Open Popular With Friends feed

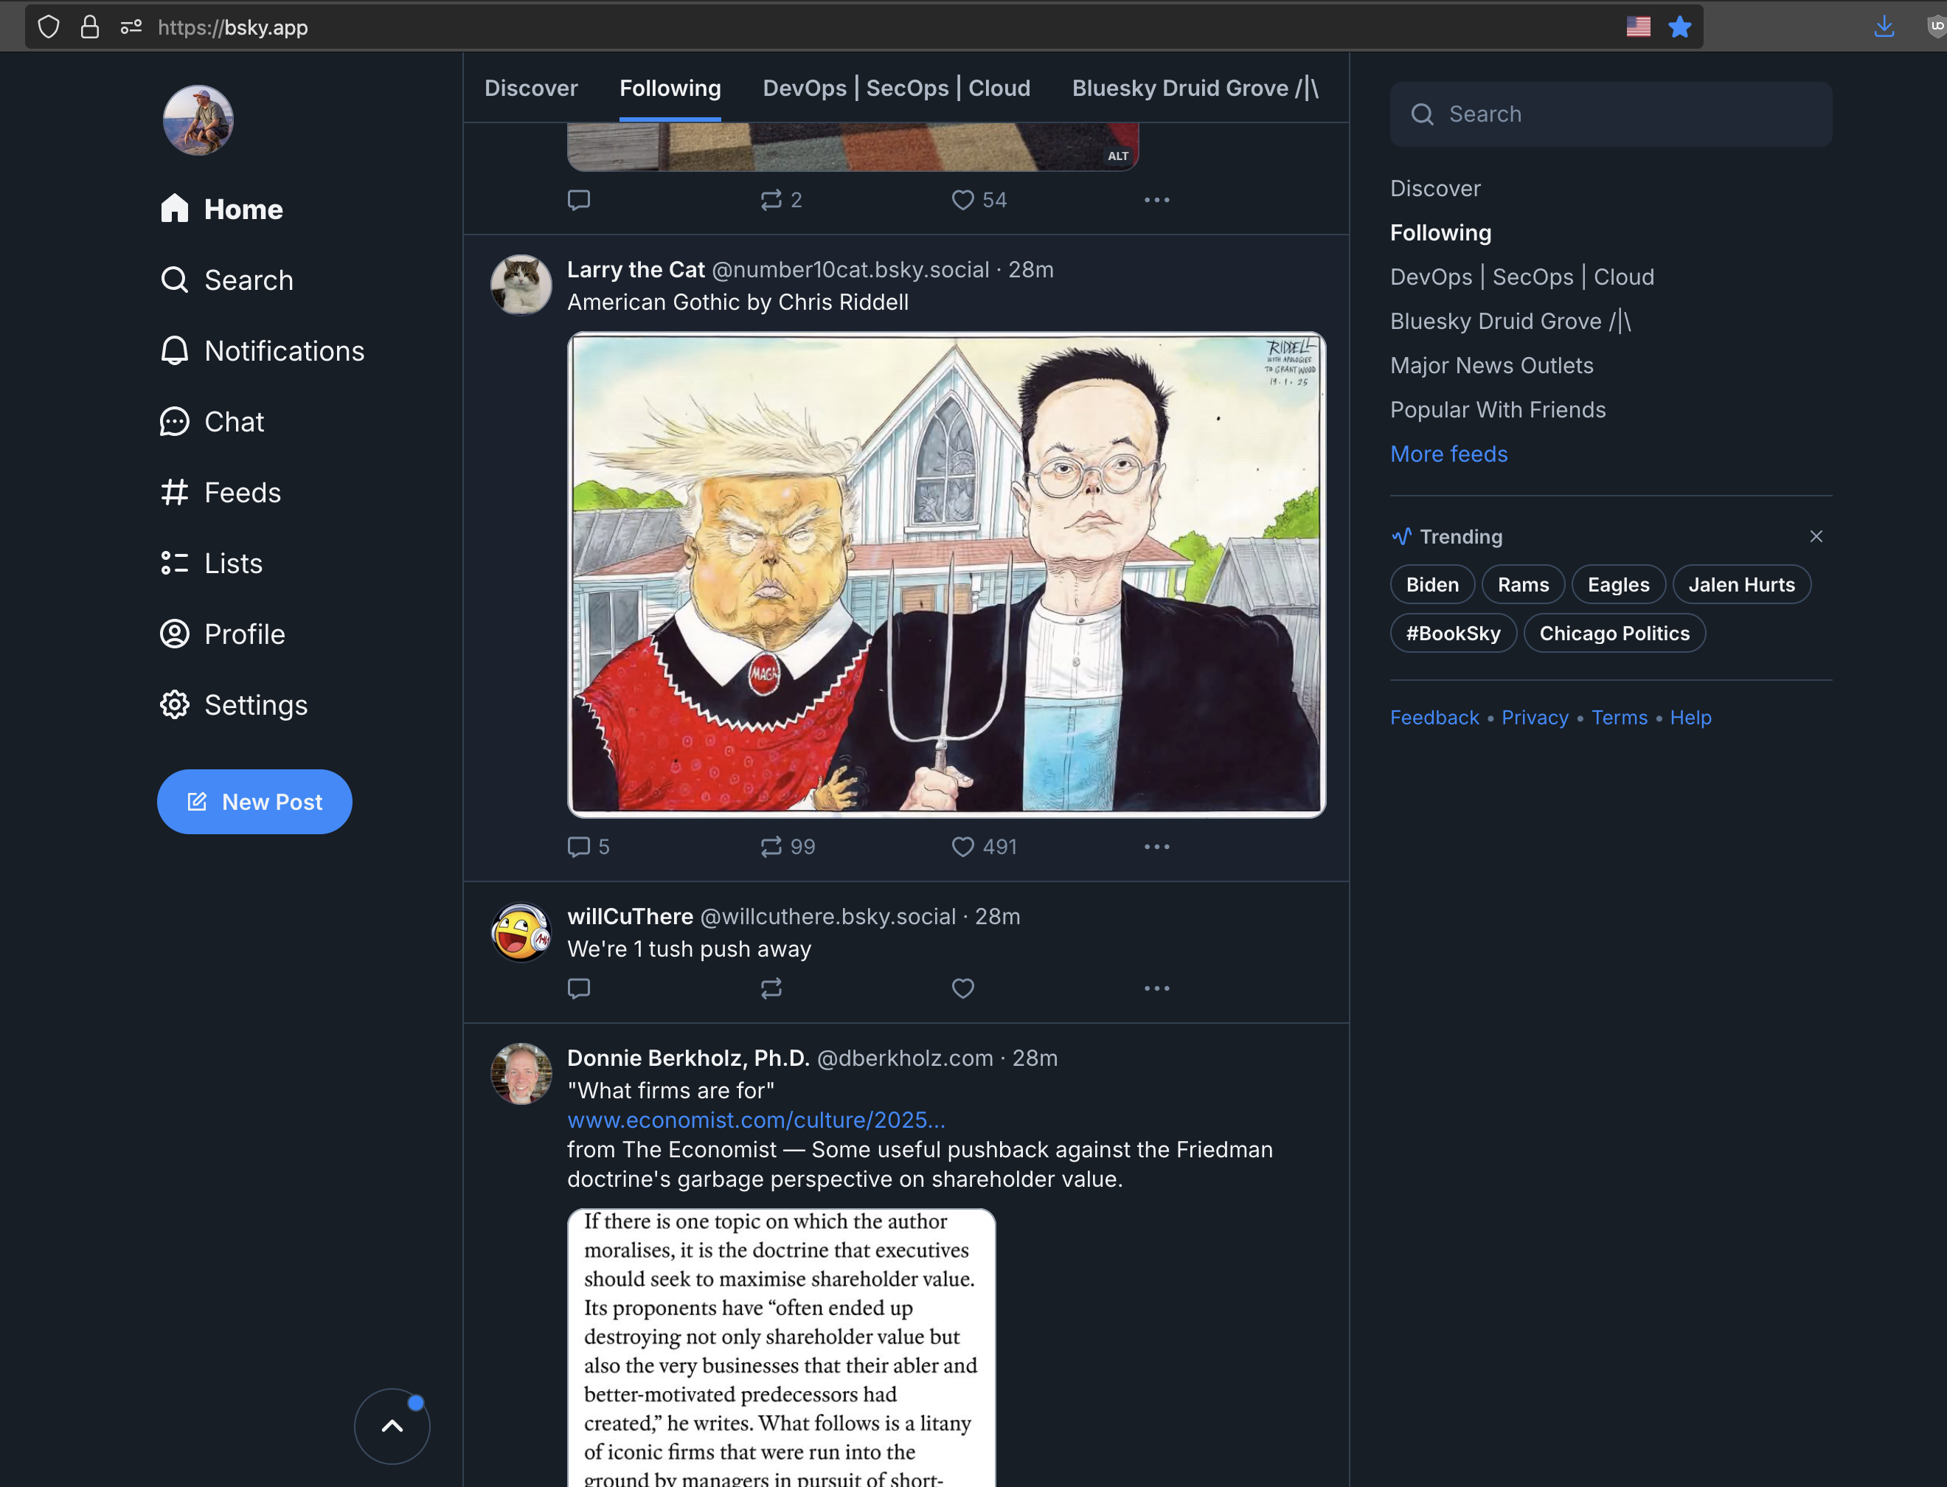[1497, 410]
